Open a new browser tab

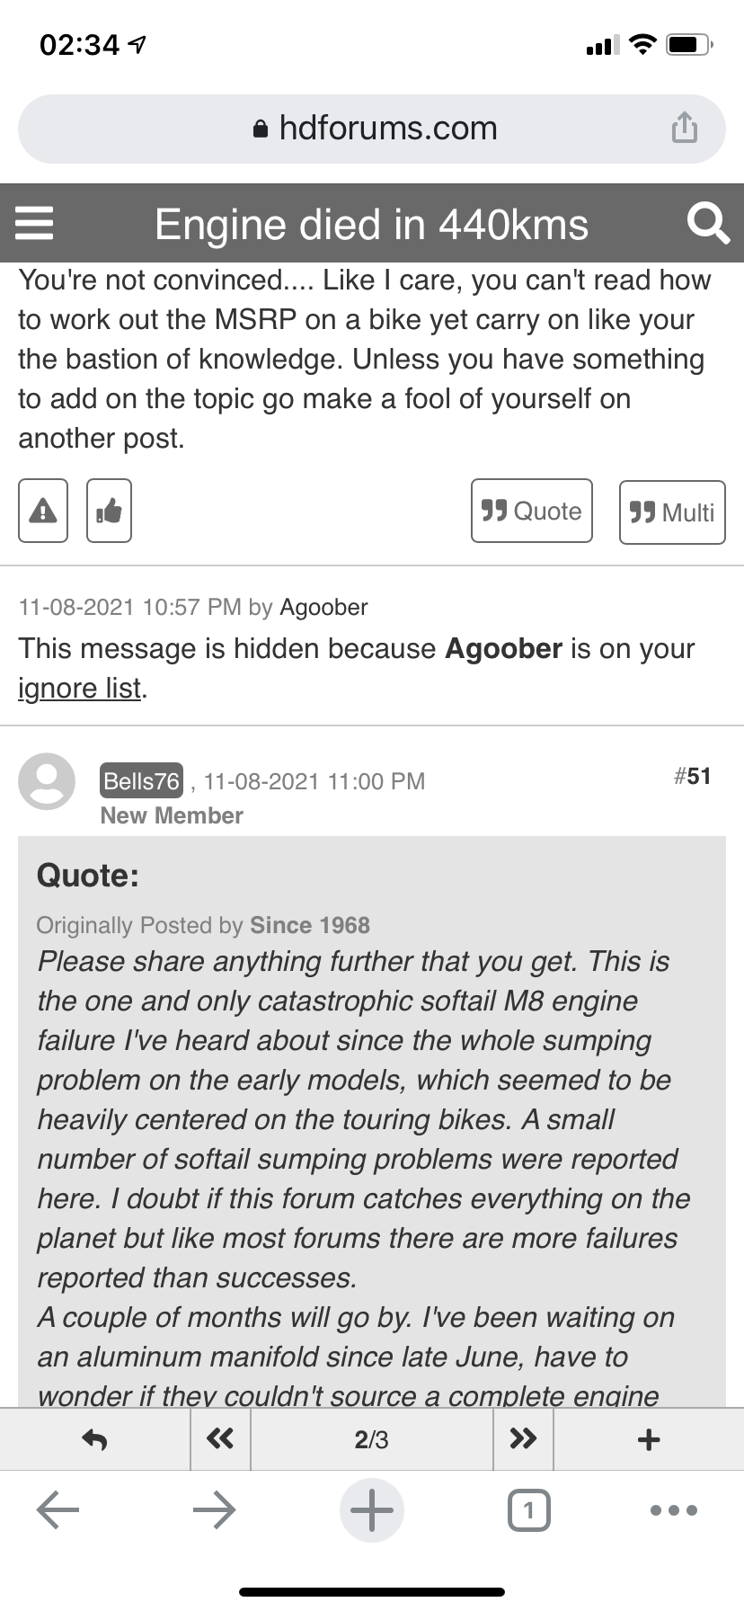[x=371, y=1510]
